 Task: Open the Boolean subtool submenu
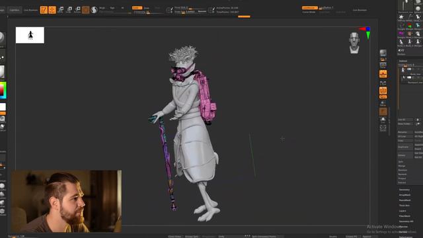pos(403,170)
